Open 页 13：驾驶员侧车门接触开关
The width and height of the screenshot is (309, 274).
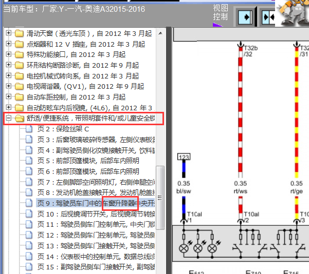[x=96, y=246]
